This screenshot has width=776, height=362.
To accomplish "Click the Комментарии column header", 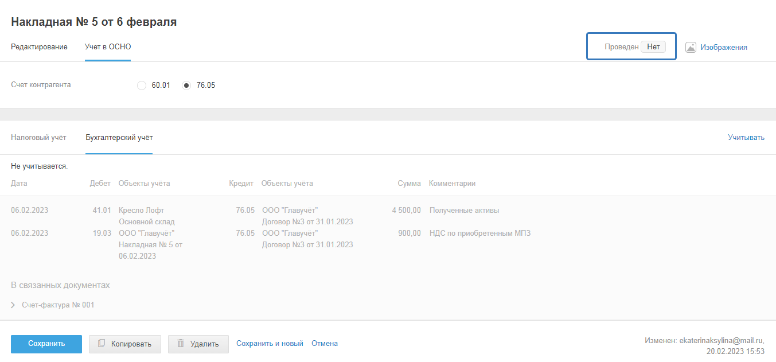I will 452,184.
